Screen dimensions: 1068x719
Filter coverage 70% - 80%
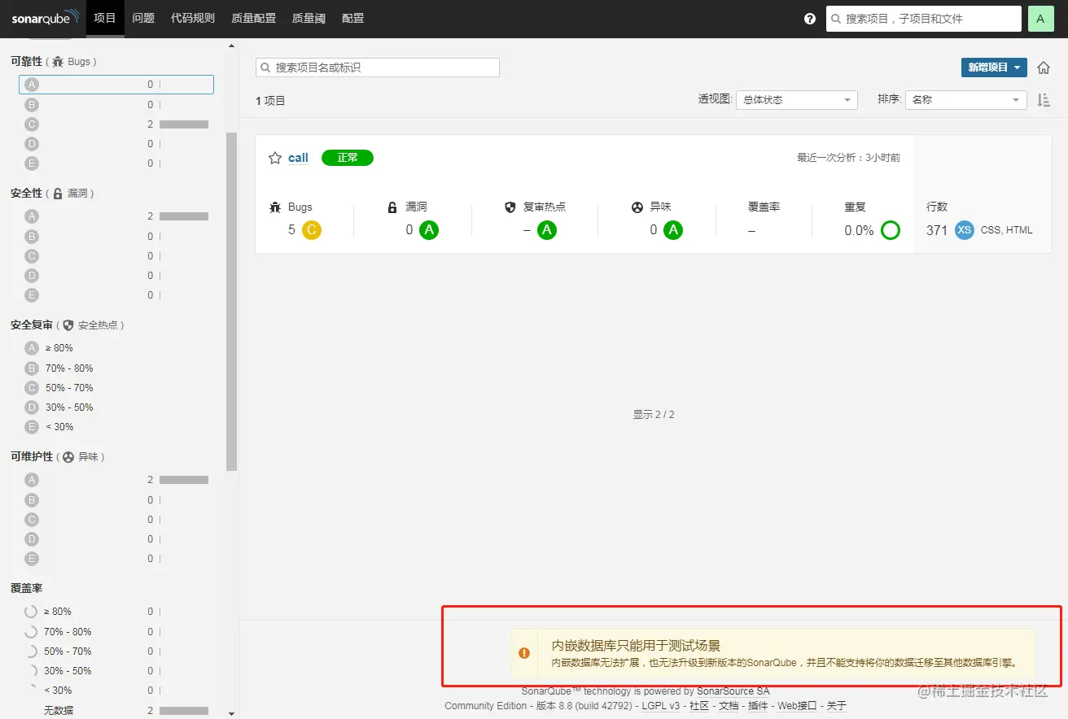116,632
